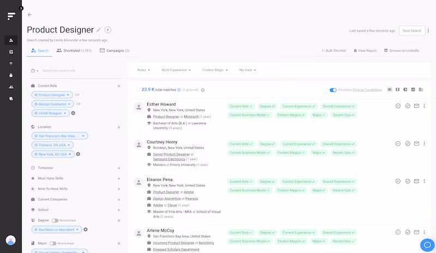Toggle Degree nice-to-have switch
The image size is (436, 253).
(55, 220)
